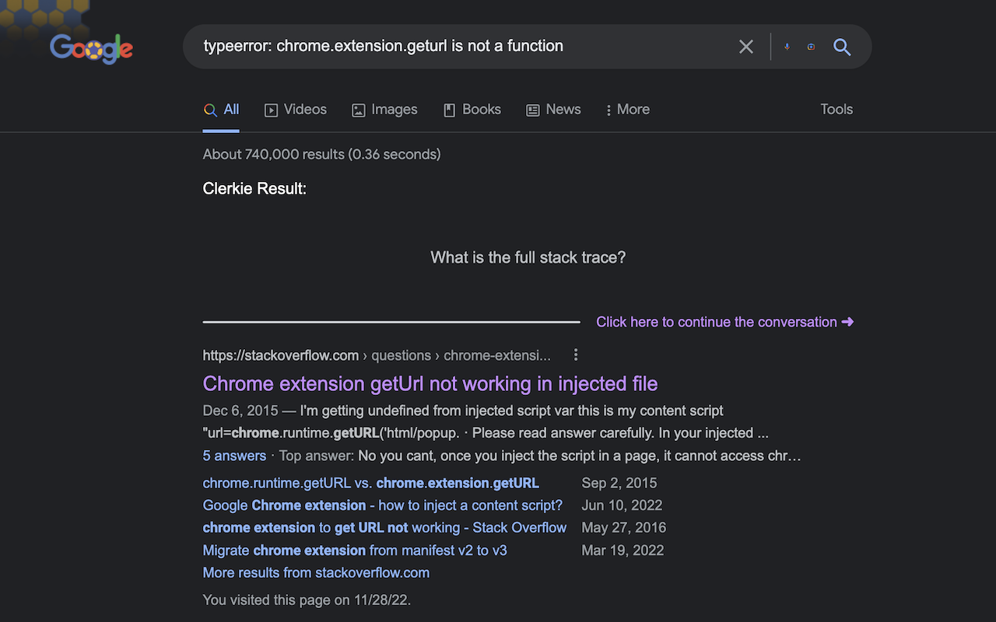Click 'You visited this page on 11/28/22.' text
Screen dimensions: 996x622
pos(307,599)
